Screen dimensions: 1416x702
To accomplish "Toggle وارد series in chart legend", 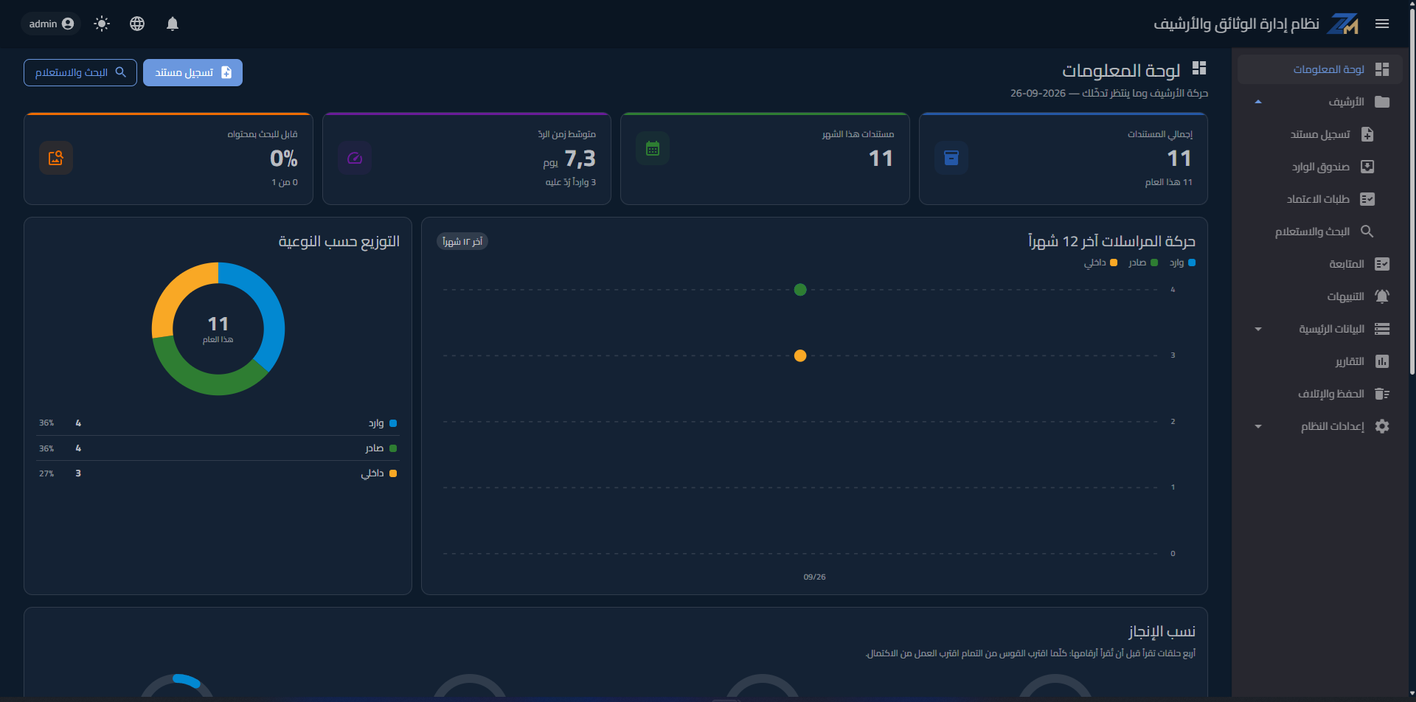I will click(1182, 263).
